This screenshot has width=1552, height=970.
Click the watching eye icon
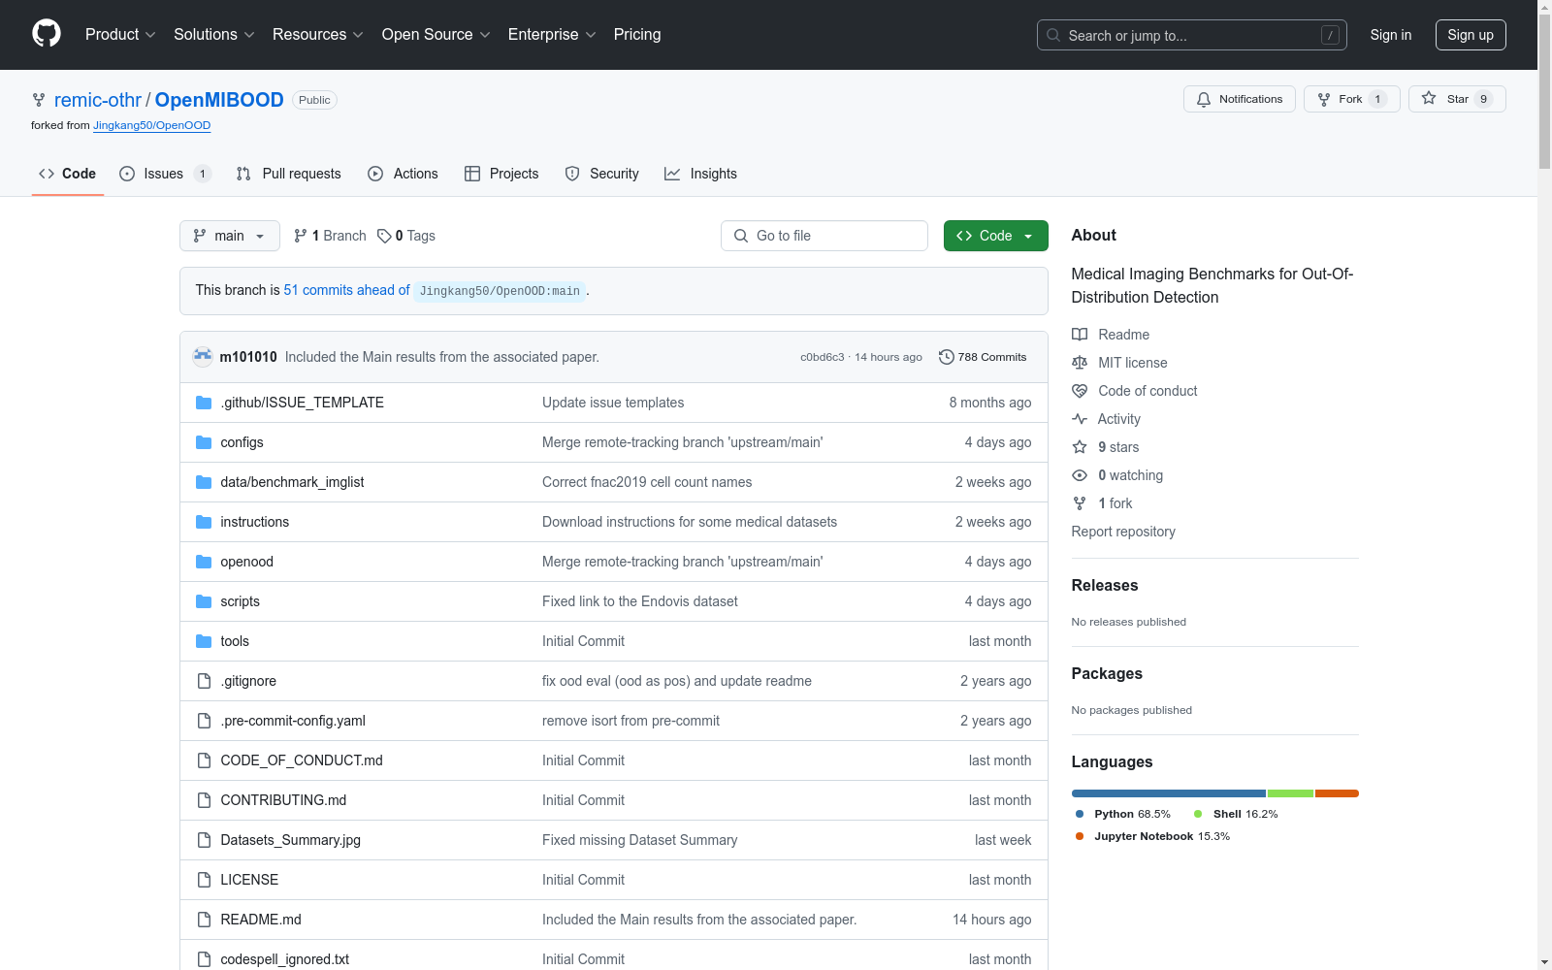(x=1080, y=475)
